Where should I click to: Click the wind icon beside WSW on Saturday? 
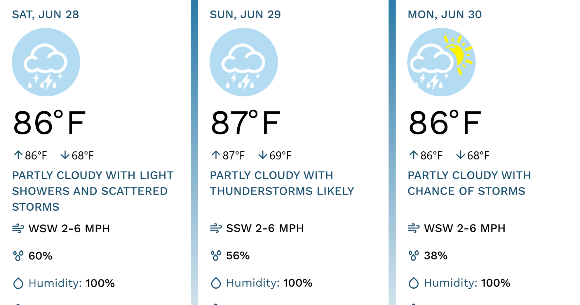point(18,228)
